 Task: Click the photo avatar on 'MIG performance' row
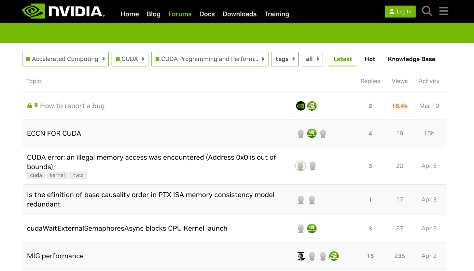[x=301, y=256]
